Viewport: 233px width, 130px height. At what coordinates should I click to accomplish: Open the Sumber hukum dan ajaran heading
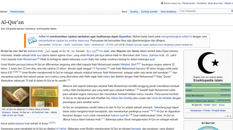(x=200, y=101)
